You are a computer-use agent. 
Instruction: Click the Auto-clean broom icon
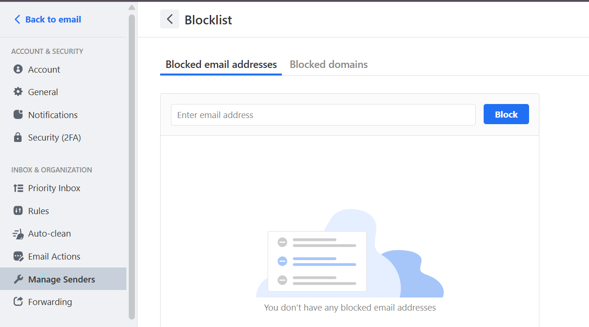(x=18, y=234)
